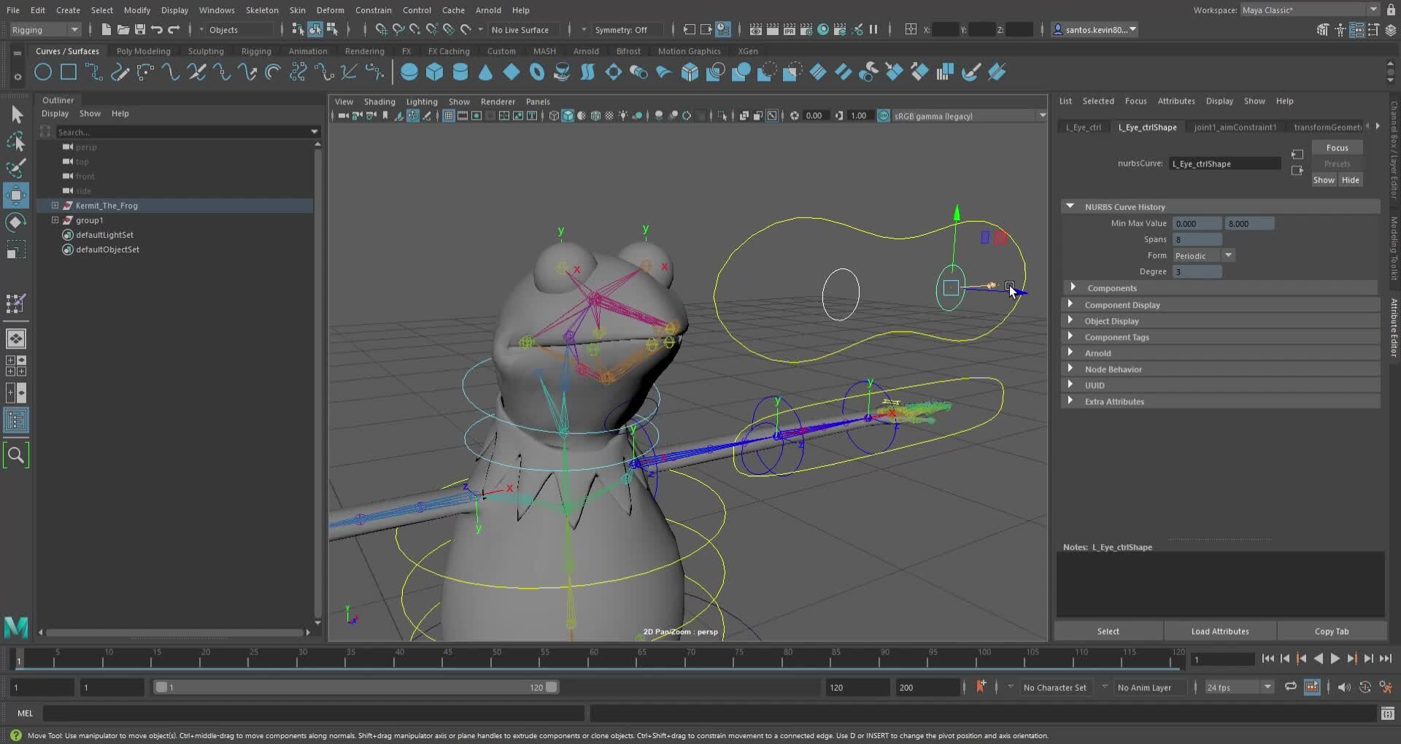
Task: Open the Script Editor icon
Action: (x=1388, y=713)
